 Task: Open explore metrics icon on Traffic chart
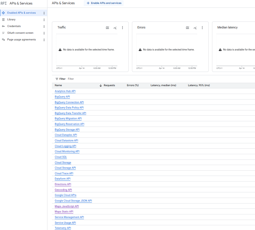point(115,28)
